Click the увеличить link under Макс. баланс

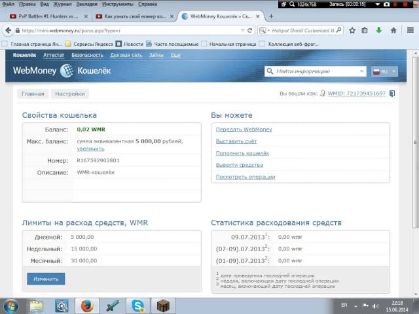tap(90, 148)
